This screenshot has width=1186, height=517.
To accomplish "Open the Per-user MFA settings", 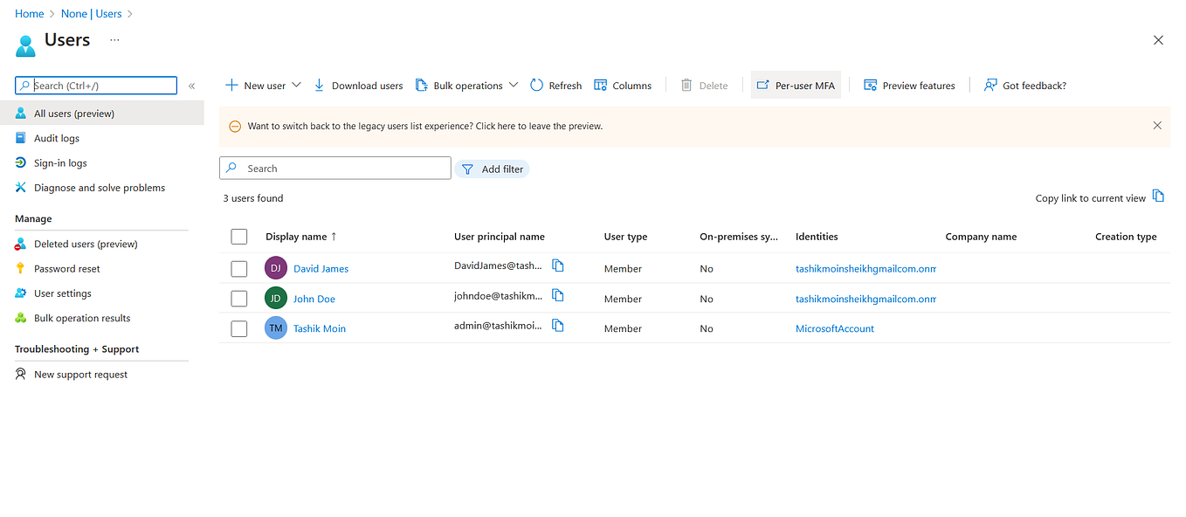I will coord(796,85).
